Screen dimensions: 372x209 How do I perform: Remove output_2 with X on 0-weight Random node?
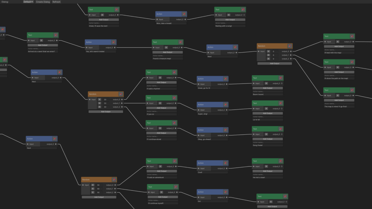click(268, 59)
